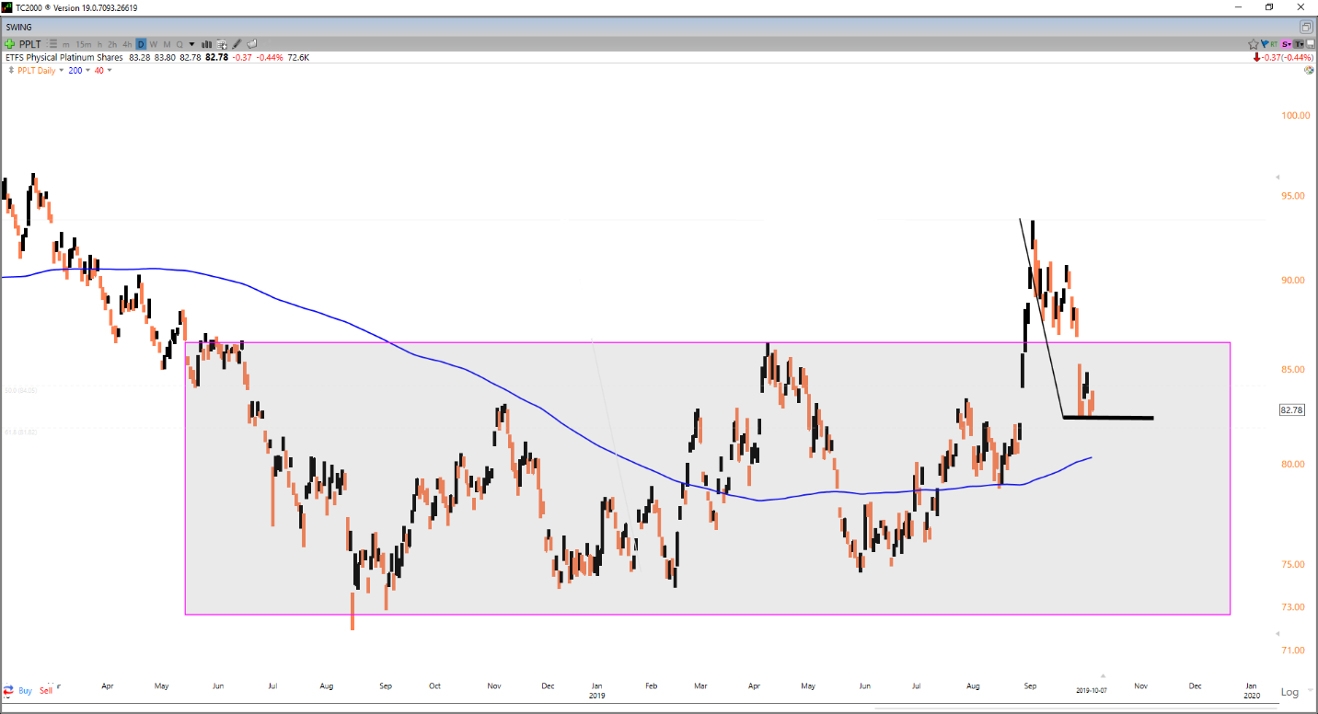Open the pink S dropdown
The image size is (1318, 714).
point(1286,44)
